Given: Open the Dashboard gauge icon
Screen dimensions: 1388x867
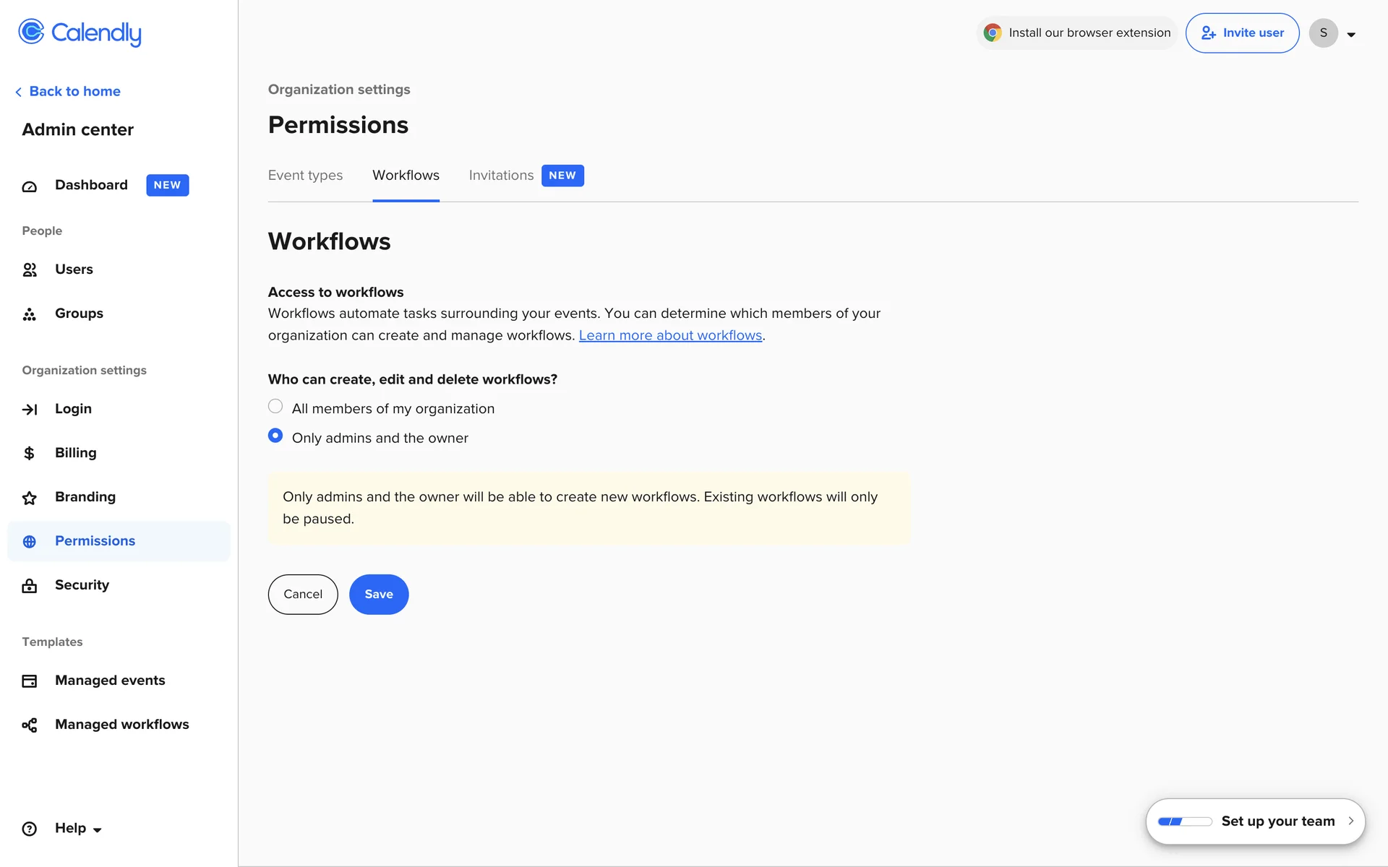Looking at the screenshot, I should pos(29,186).
